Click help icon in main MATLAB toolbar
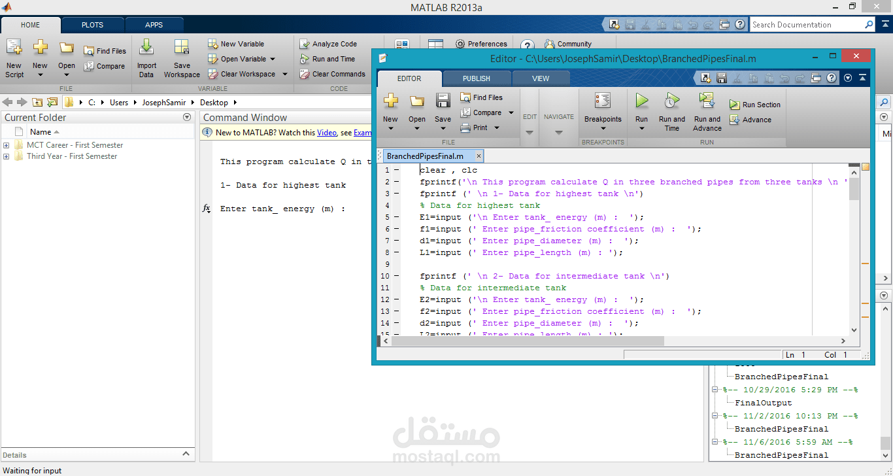893x476 pixels. 739,24
